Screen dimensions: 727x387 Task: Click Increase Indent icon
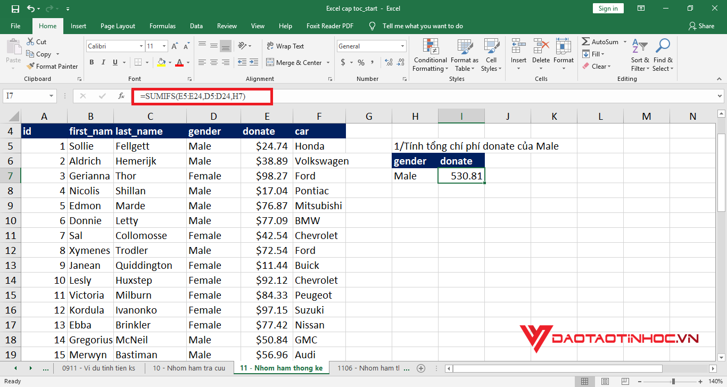(x=255, y=62)
